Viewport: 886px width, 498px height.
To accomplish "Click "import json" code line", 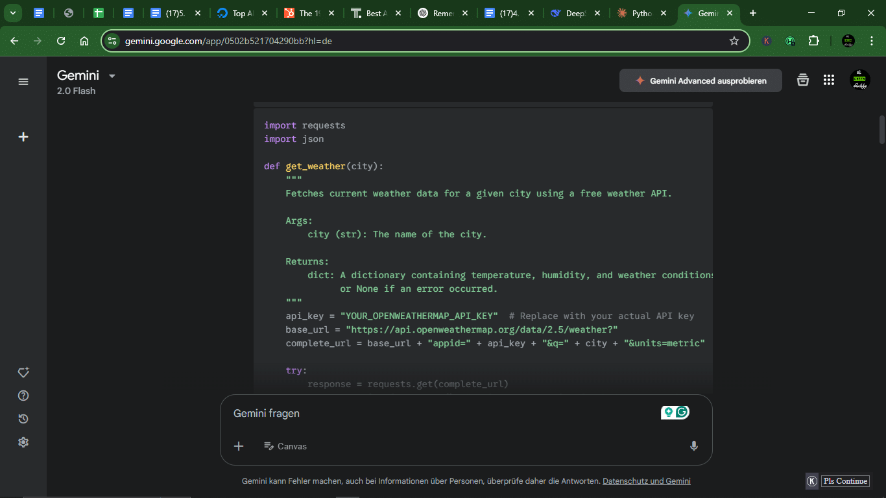I will (294, 139).
